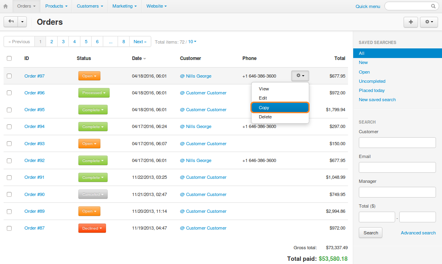This screenshot has height=264, width=442.
Task: Open Advanced search
Action: 418,233
